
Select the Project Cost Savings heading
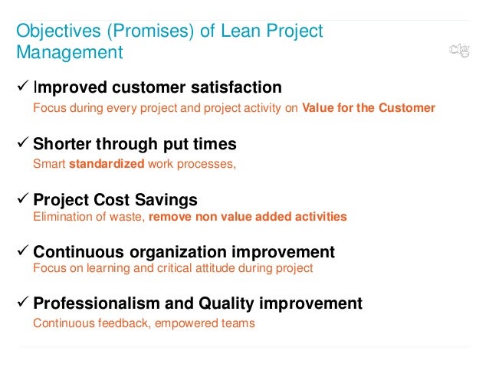[x=115, y=200]
